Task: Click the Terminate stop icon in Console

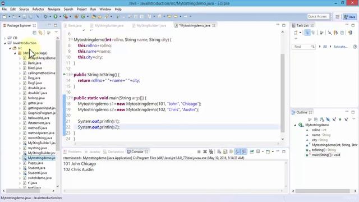Action: click(199, 151)
